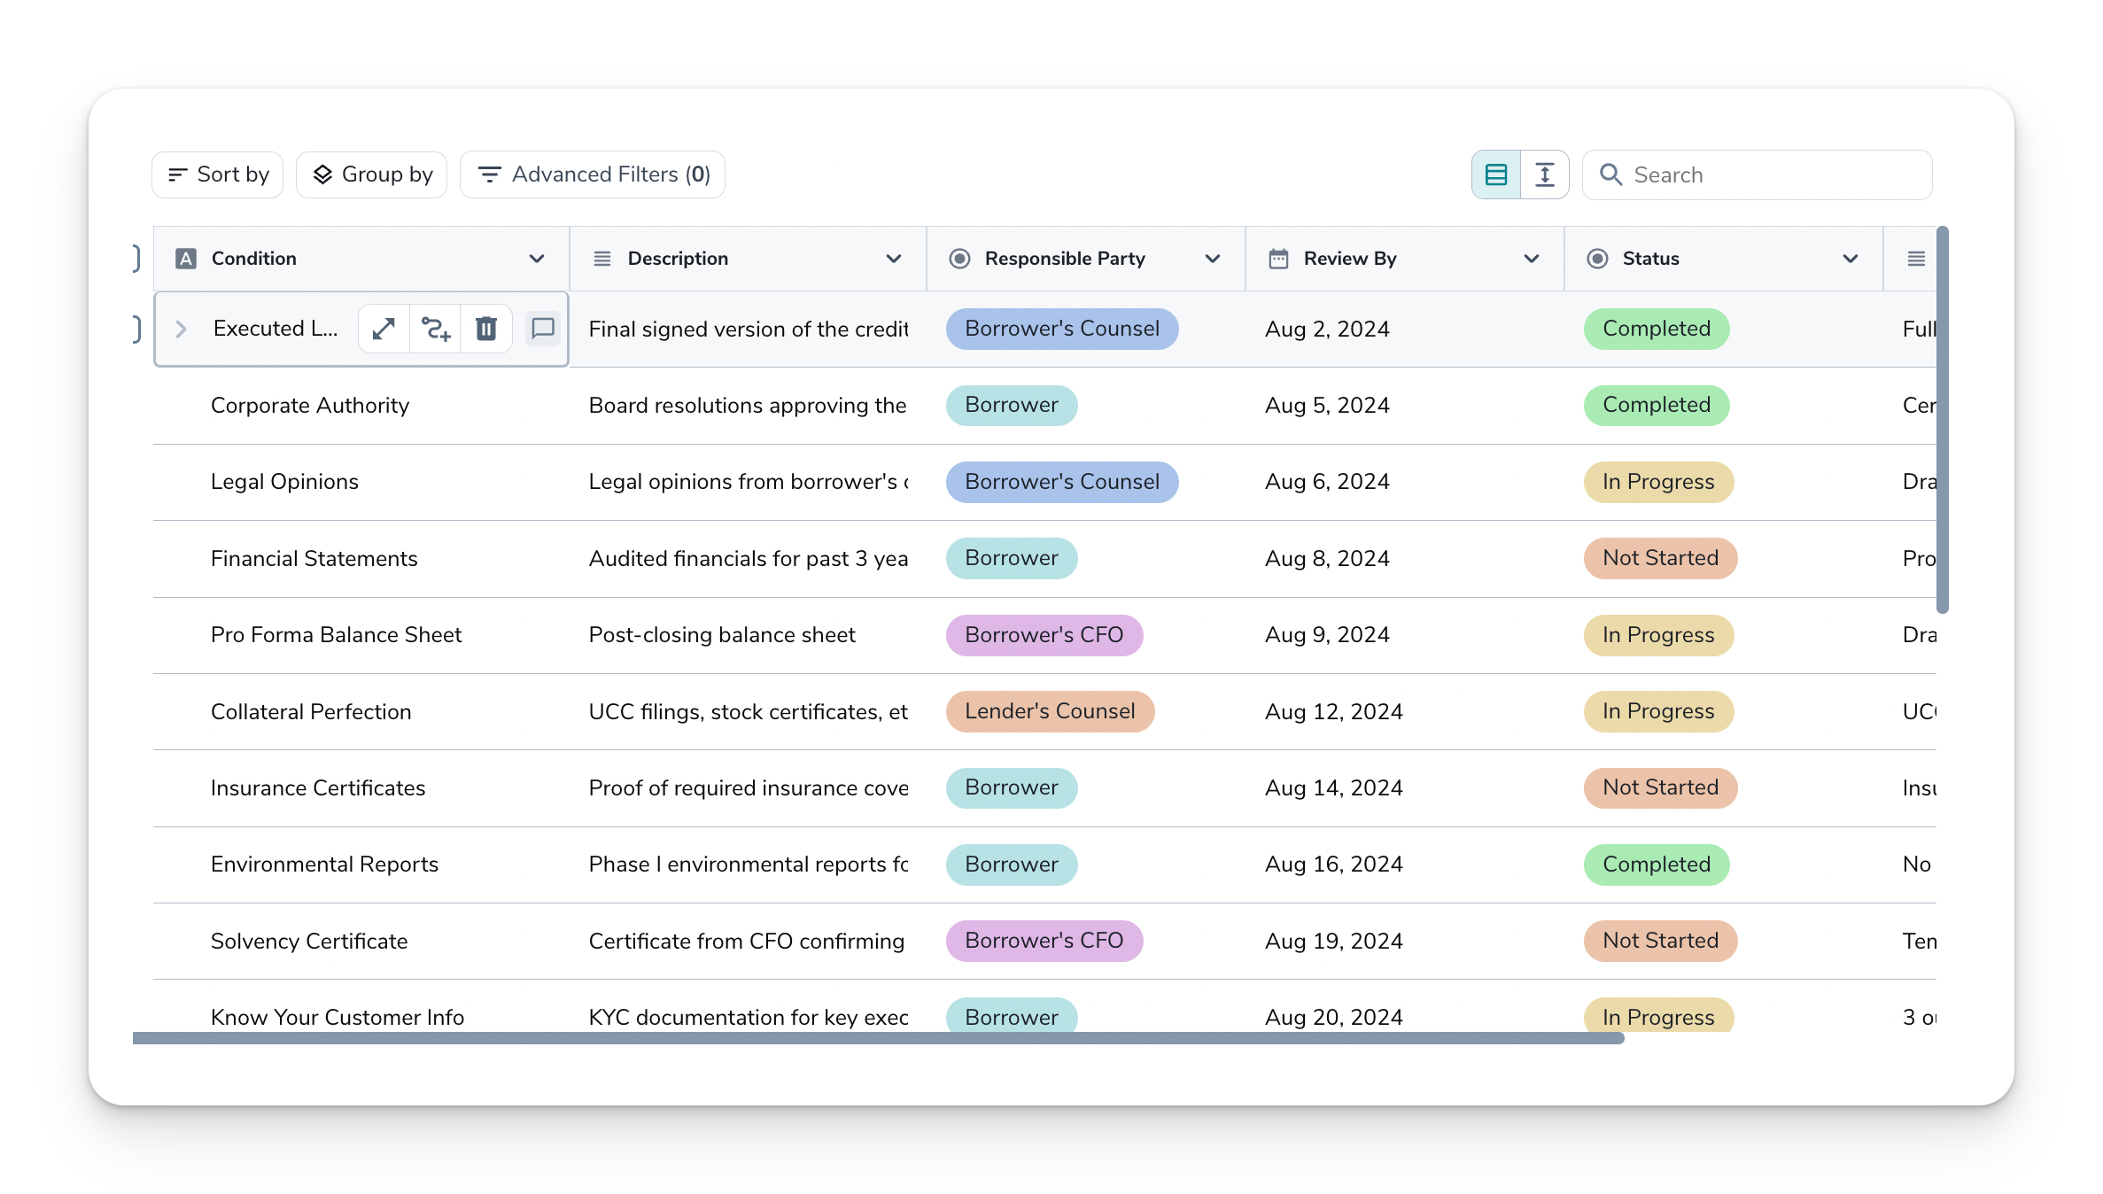Expand the Executed L... row chevron
The image size is (2103, 1194).
tap(181, 329)
